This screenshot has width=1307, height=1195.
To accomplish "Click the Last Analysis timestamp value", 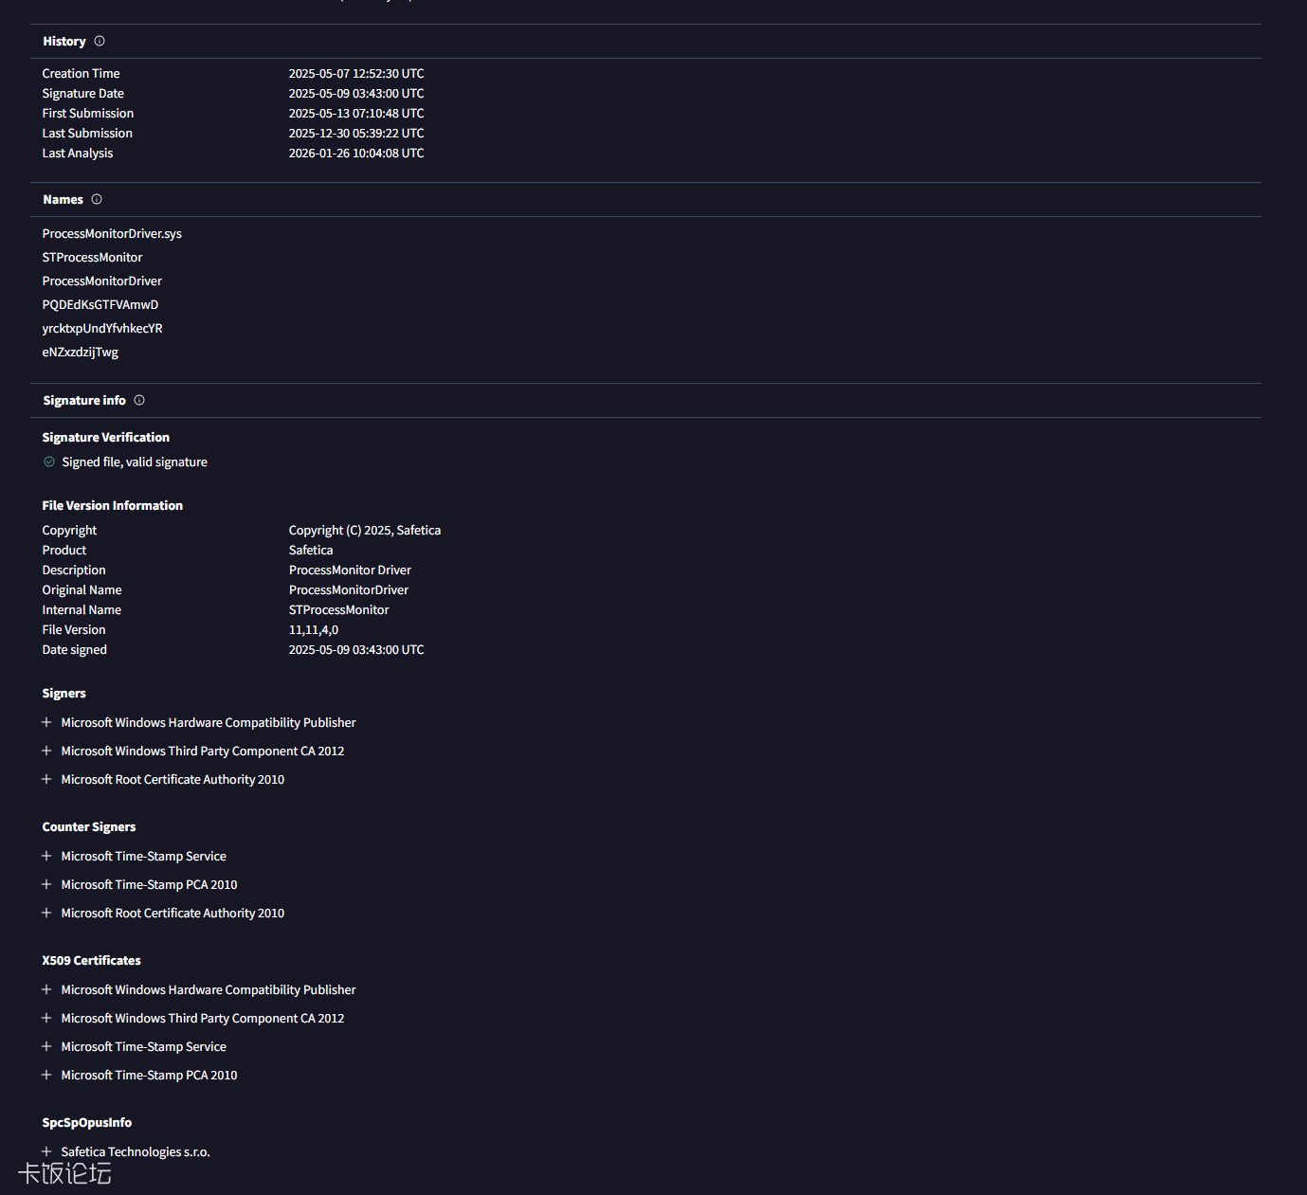I will click(356, 154).
